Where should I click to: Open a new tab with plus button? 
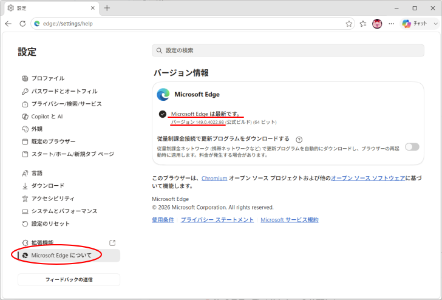[107, 8]
